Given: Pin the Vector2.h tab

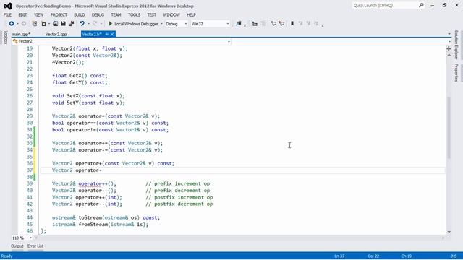Looking at the screenshot, I should point(107,34).
